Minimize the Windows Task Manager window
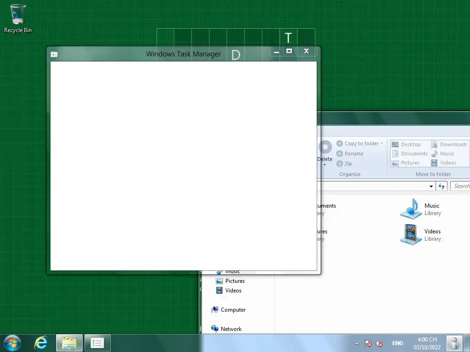This screenshot has height=352, width=470. click(x=276, y=51)
